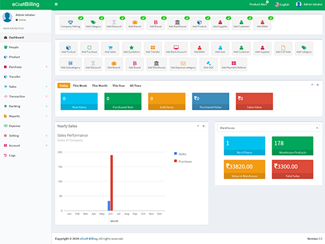Open the No of Items card
Image resolution: width=325 pixels, height=244 pixels.
coord(244,146)
